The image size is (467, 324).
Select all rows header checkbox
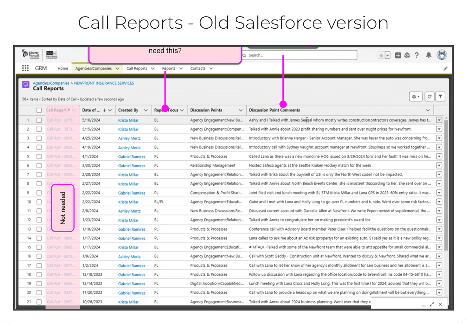pos(39,110)
